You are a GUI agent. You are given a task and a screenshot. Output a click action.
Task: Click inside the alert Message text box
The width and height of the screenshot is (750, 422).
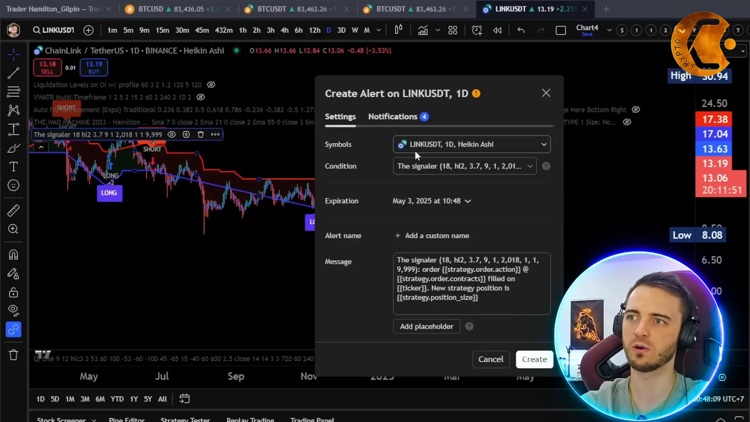[x=471, y=284]
